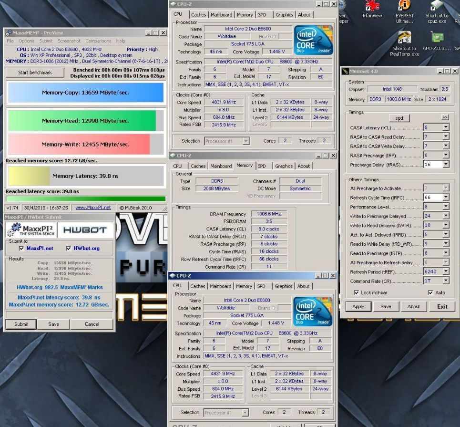Open Processor #1 selection dropdown in top CPU-Z

click(246, 141)
